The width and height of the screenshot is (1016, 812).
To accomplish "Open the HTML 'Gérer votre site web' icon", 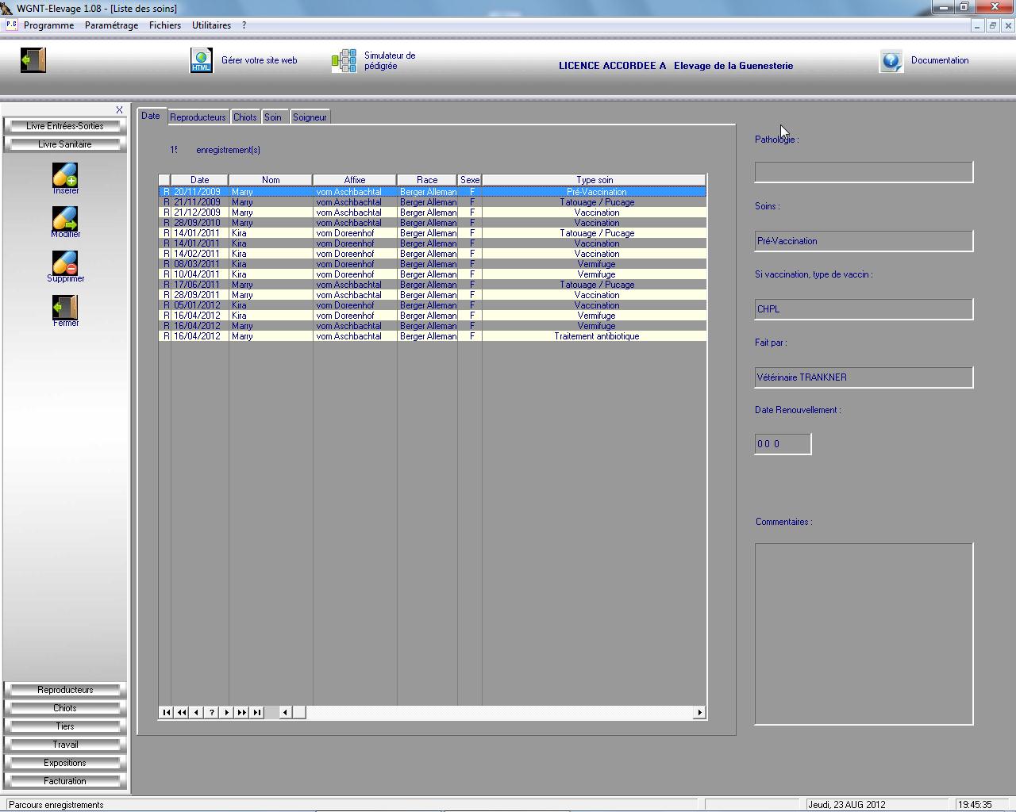I will click(202, 60).
